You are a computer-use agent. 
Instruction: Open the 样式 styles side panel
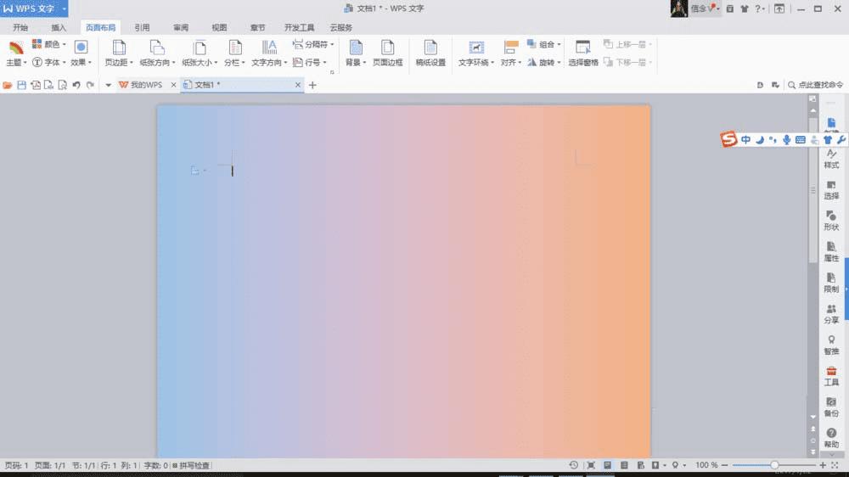[831, 160]
